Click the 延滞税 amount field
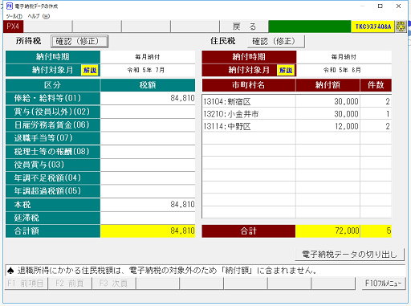 148,218
